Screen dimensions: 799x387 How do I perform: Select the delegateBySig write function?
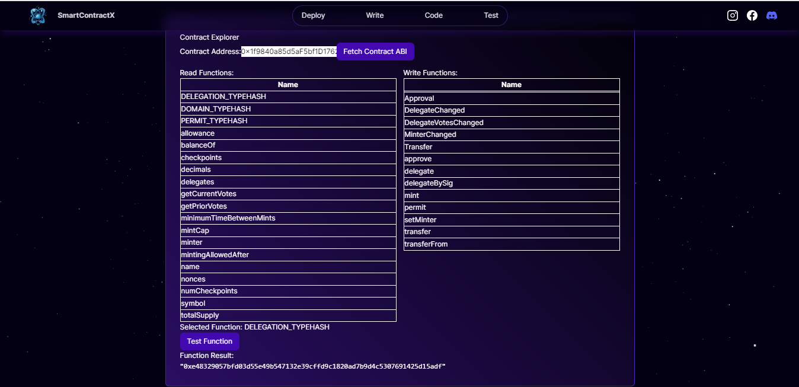pyautogui.click(x=512, y=183)
